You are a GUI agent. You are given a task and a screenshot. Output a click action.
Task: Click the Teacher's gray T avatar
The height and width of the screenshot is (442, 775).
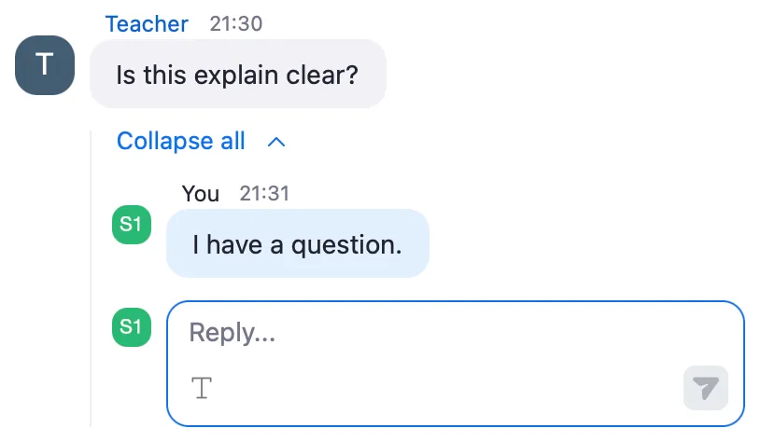pos(44,65)
